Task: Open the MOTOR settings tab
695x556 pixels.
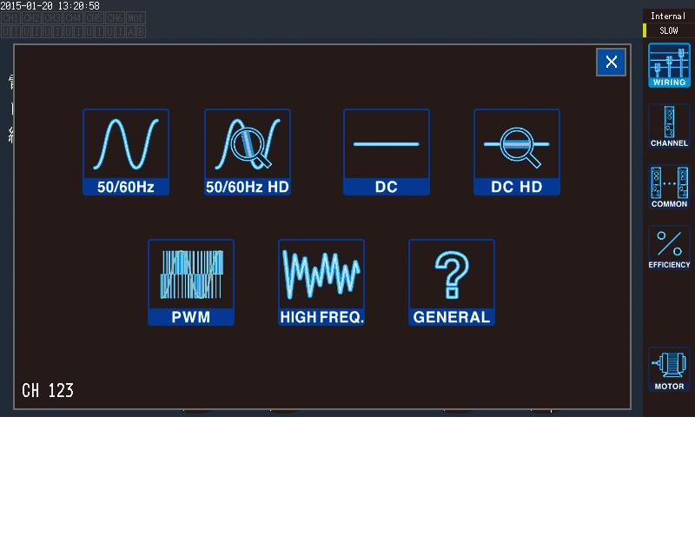Action: pos(669,369)
